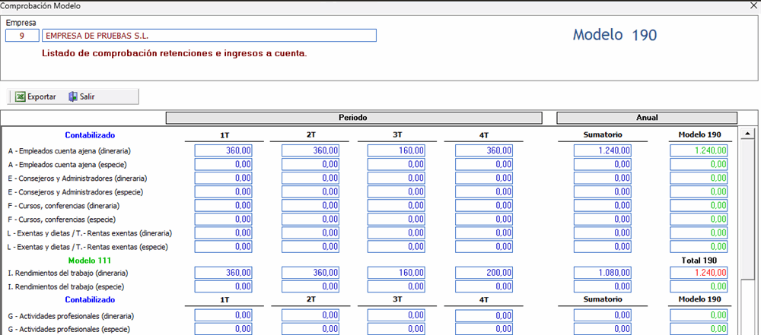Select 4T value 200,00 in Rendimientos del trabajo
The image size is (761, 335).
point(484,273)
